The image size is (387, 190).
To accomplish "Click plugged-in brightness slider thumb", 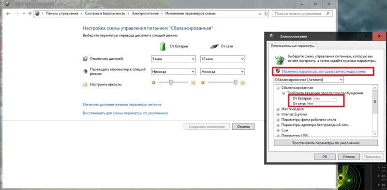I will click(x=236, y=82).
